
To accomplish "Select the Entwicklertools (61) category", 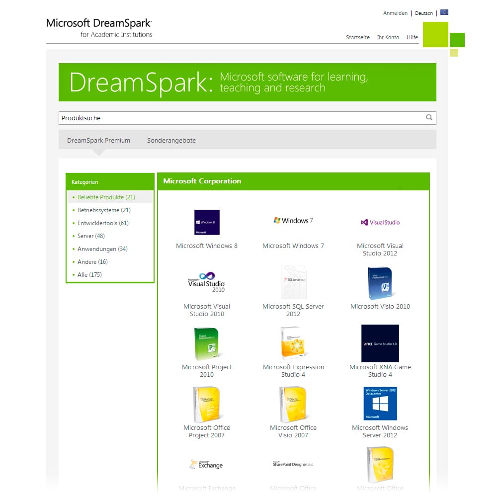I will point(103,223).
